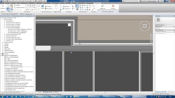Viewport: 175px width, 98px height.
Task: Open the Revit application menu R button
Action: [x=2, y=2]
